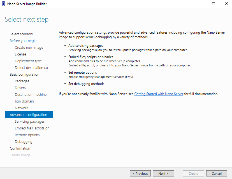Go to Select scenario step

click(21, 34)
